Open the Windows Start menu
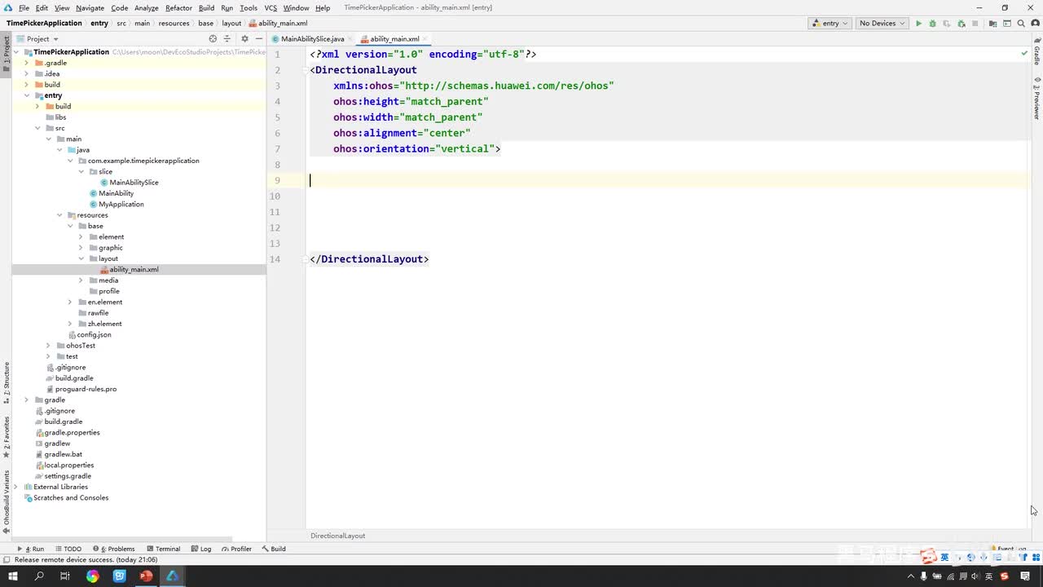 pos(13,576)
